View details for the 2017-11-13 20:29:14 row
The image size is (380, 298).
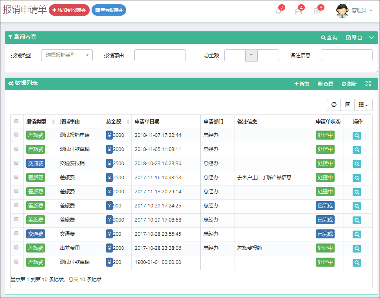(x=357, y=192)
